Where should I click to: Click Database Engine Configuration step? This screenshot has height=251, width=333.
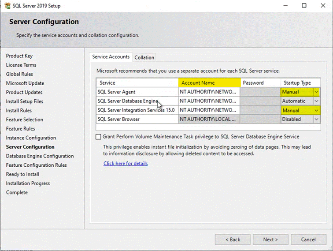[x=40, y=156]
